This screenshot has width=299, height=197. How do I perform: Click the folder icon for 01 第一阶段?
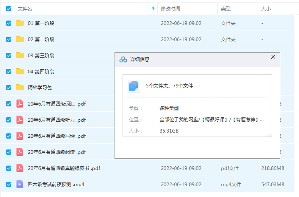point(20,23)
